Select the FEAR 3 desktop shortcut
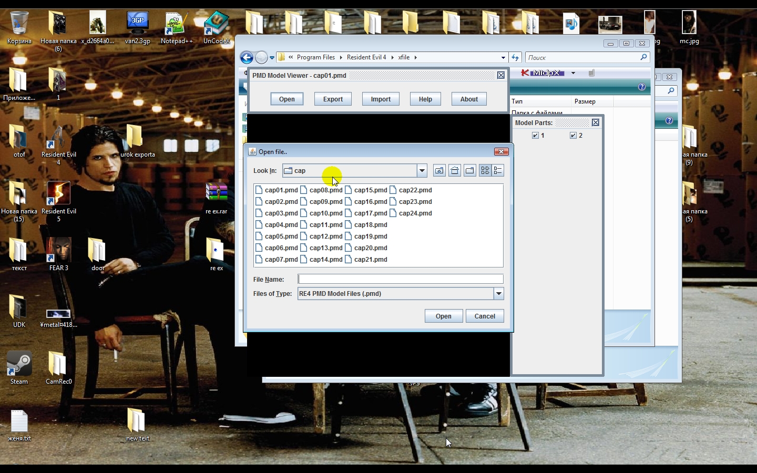Viewport: 757px width, 473px height. (58, 254)
